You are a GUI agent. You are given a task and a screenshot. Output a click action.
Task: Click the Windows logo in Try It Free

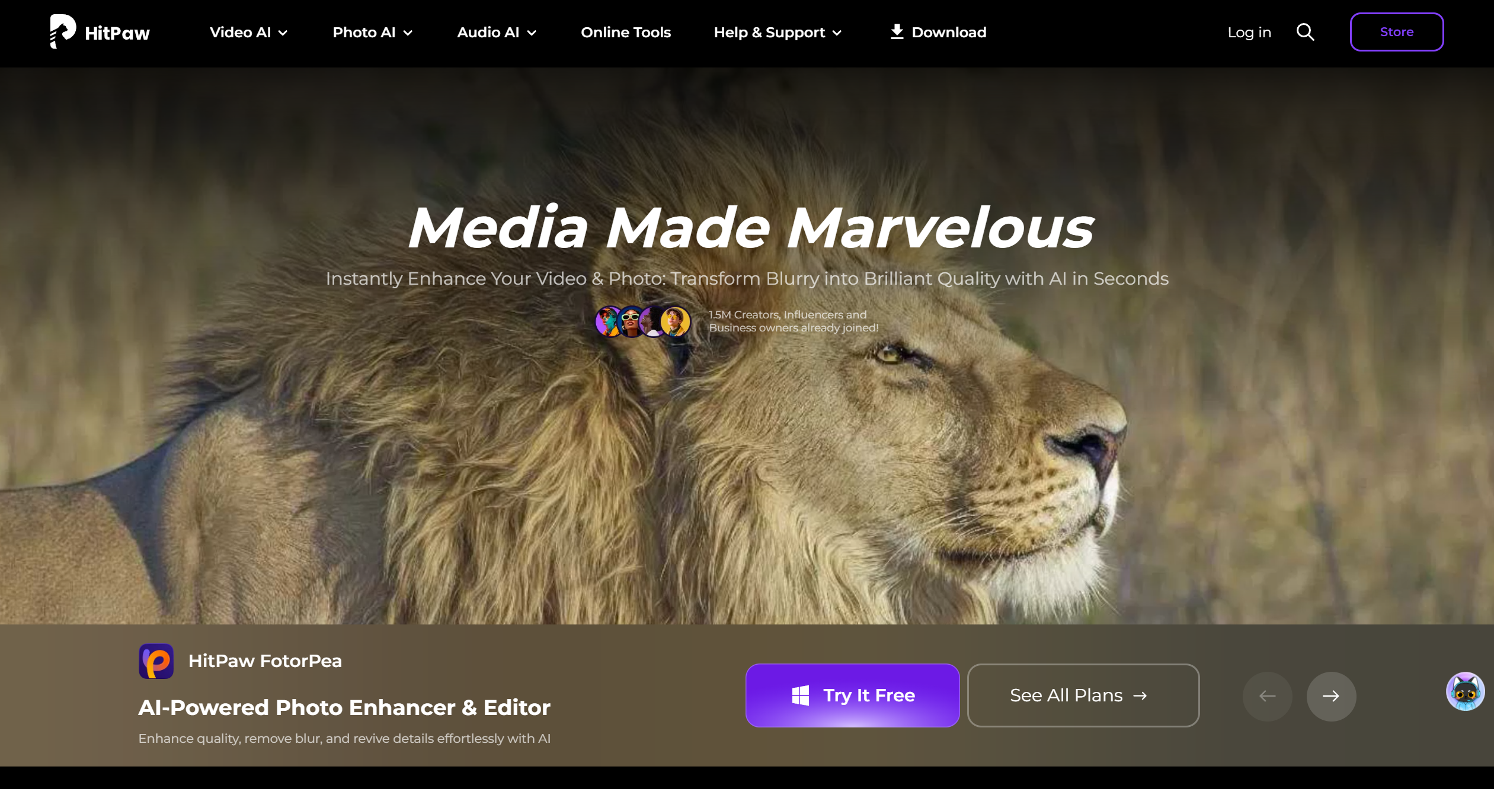coord(800,695)
